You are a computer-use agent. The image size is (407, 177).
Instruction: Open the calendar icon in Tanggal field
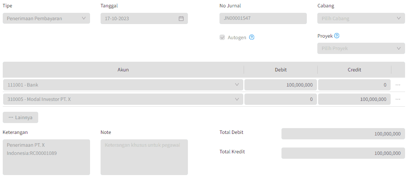coord(181,19)
